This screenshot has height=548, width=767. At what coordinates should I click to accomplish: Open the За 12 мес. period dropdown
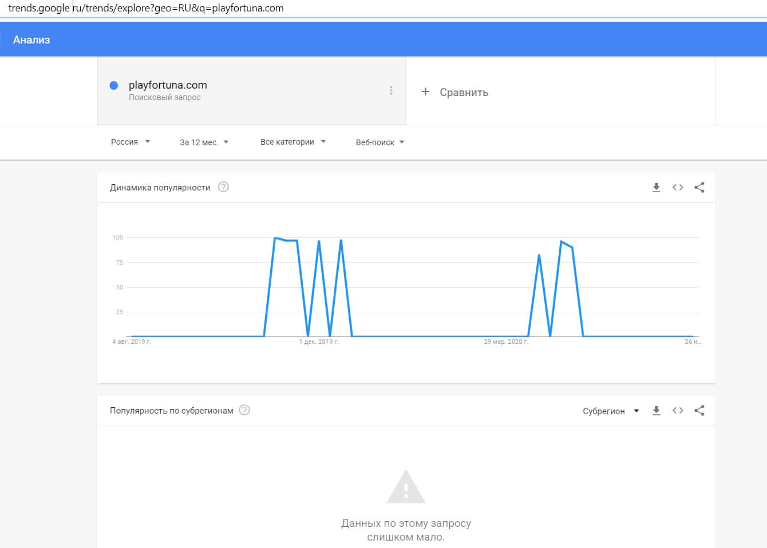pos(204,142)
